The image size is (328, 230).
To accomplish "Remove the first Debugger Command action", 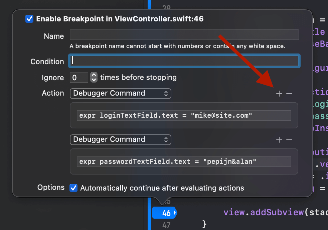I will (289, 94).
